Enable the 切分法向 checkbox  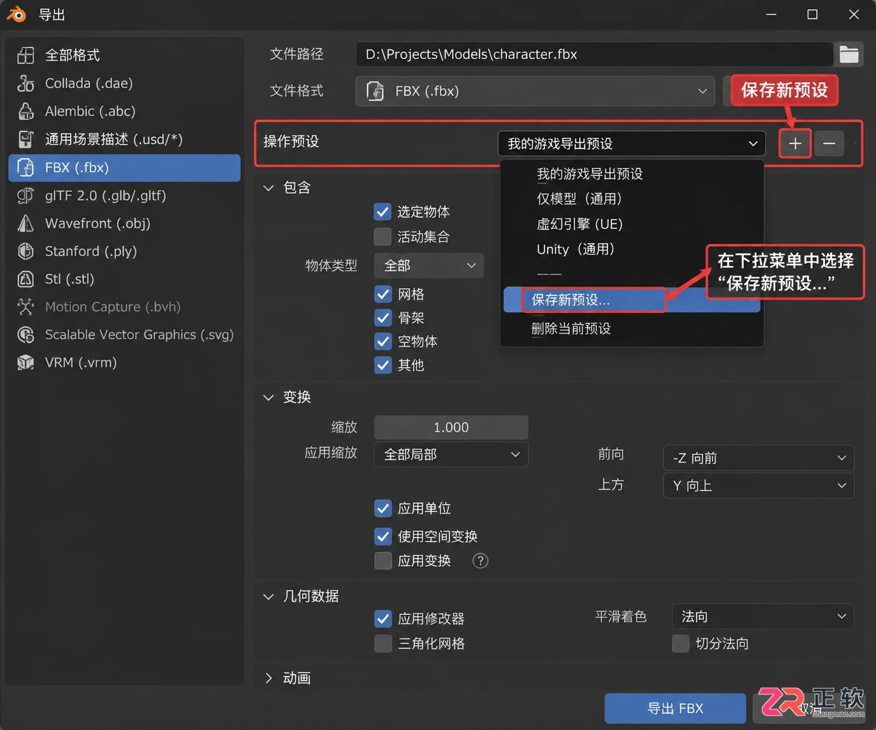click(x=681, y=643)
